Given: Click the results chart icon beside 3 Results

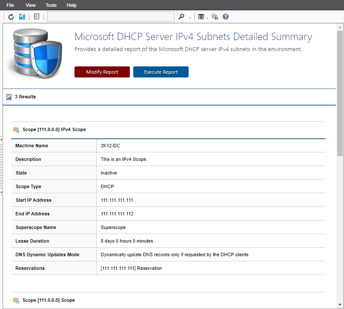Looking at the screenshot, I should click(9, 97).
